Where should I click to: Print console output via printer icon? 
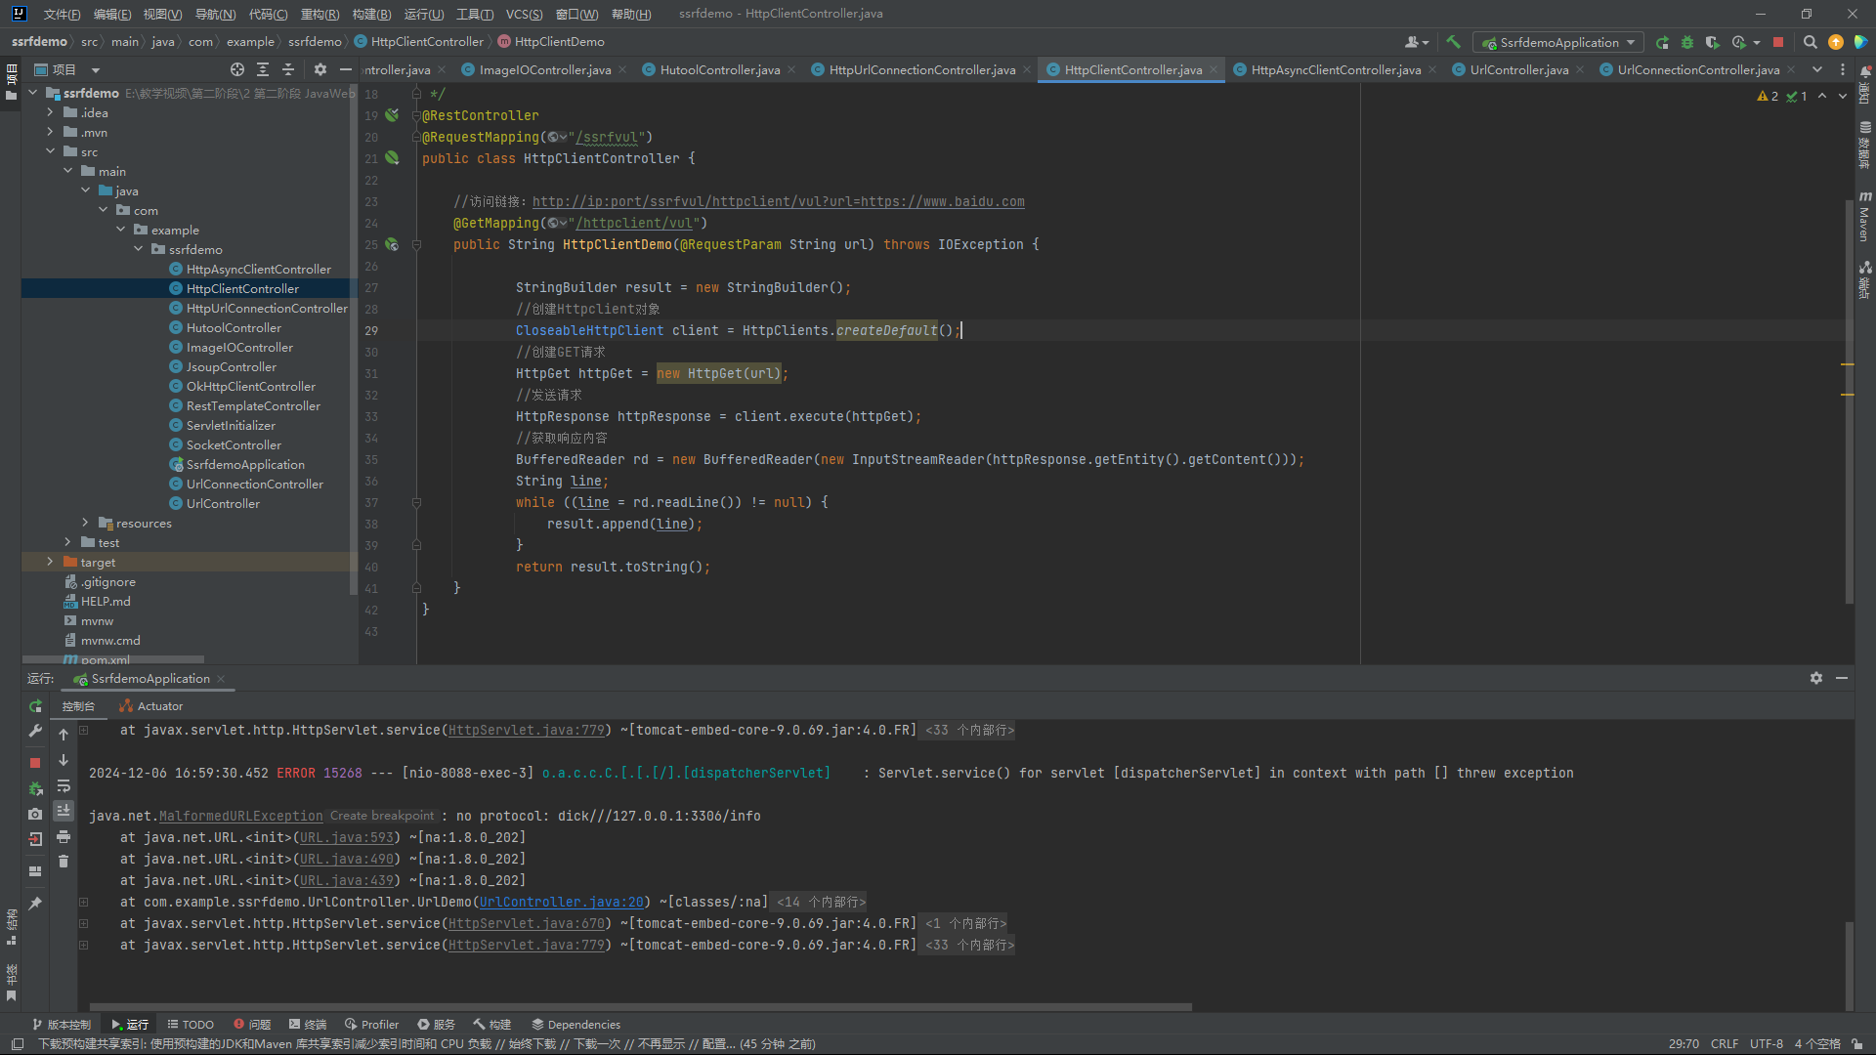tap(64, 837)
